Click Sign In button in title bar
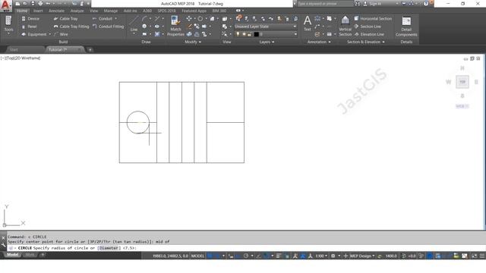This screenshot has height=273, width=486. 372,3
